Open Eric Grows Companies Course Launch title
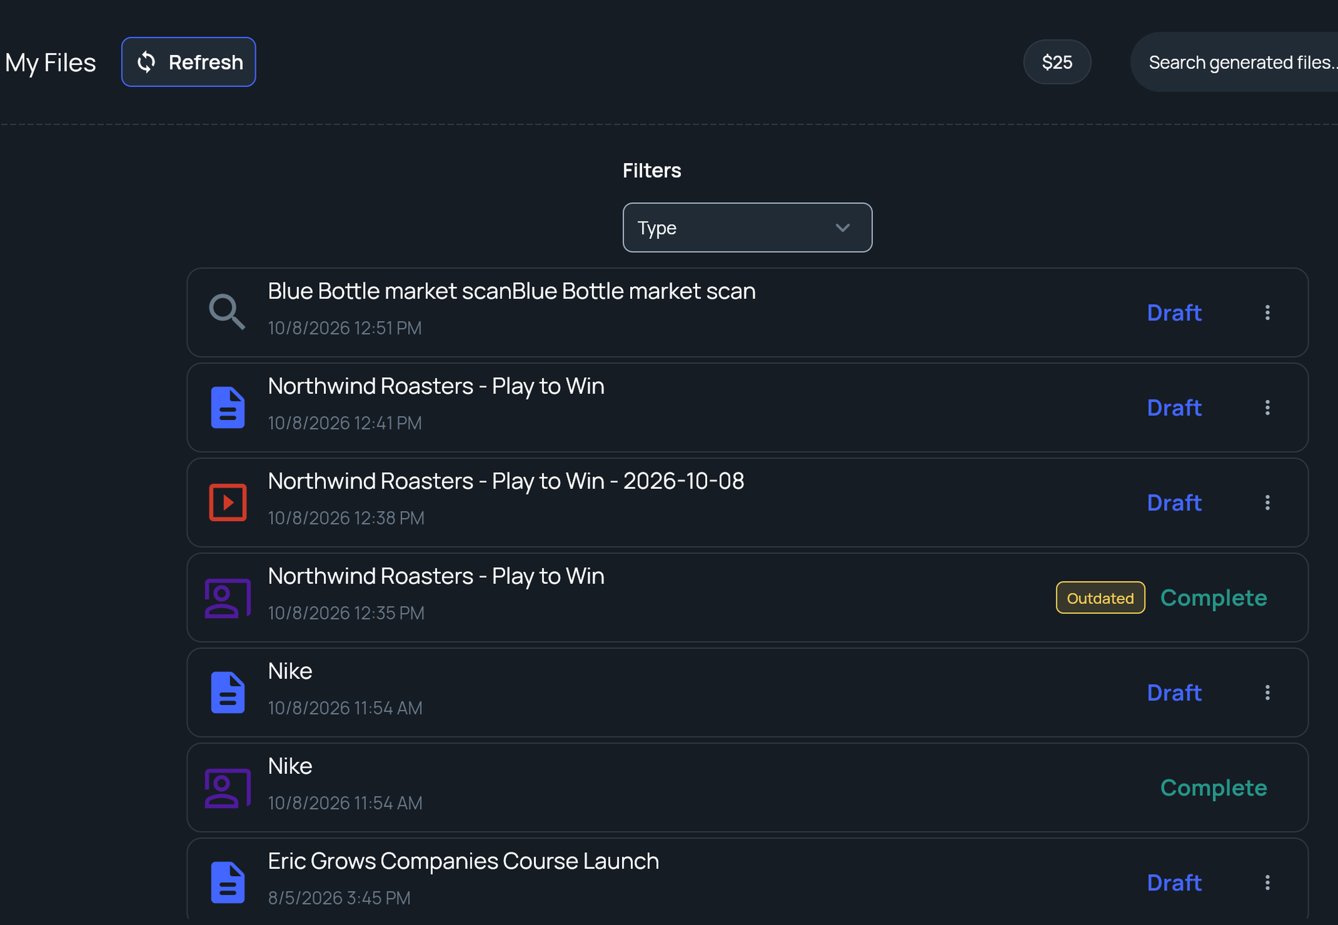Screen dimensions: 1338x925 click(x=464, y=861)
